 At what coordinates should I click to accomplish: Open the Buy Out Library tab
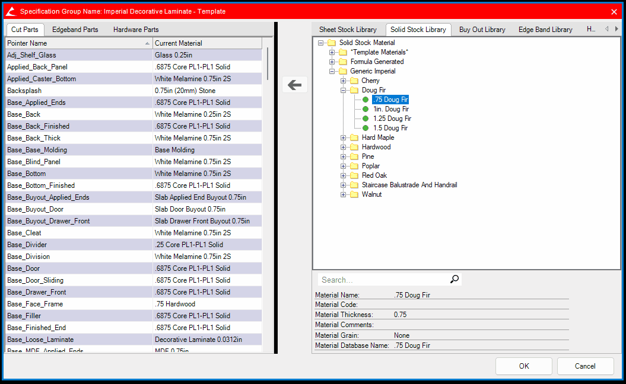pos(482,30)
